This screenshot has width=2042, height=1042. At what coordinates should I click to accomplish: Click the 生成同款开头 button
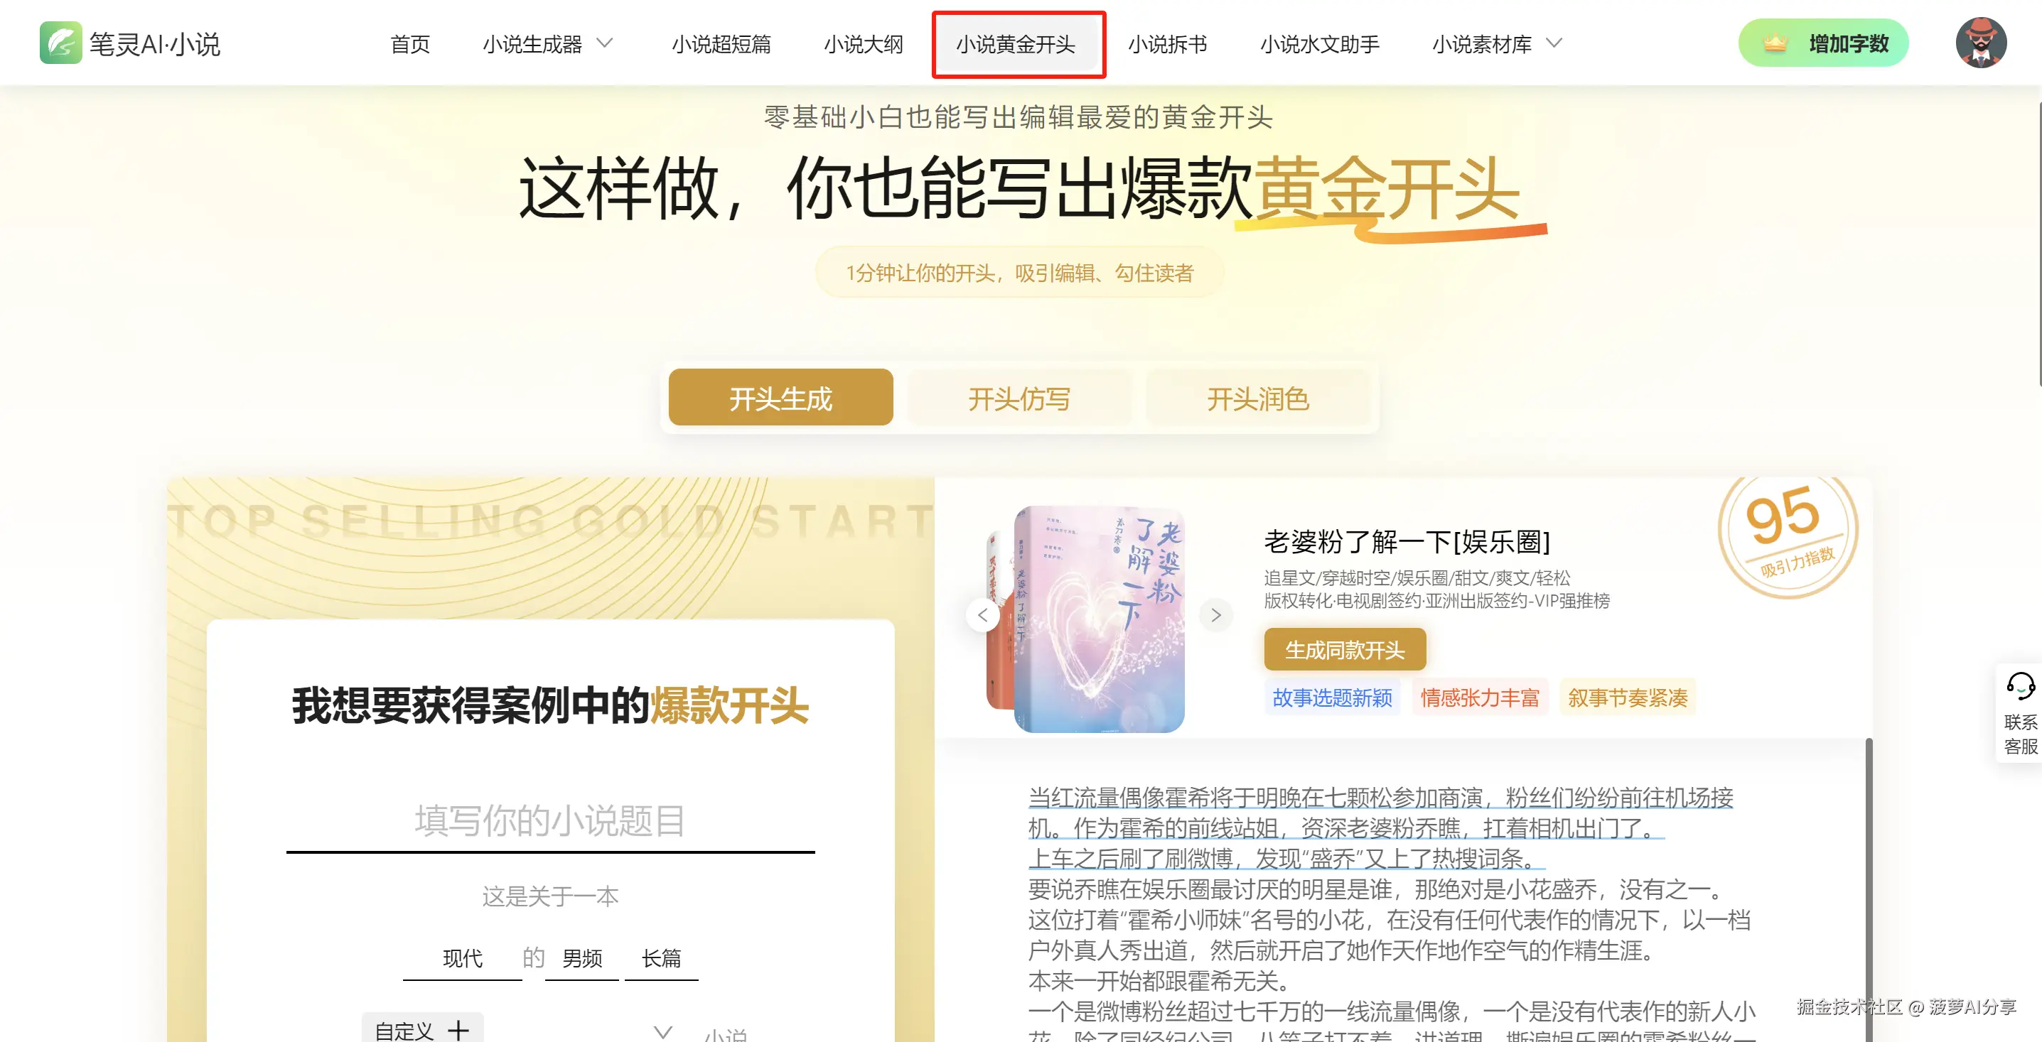click(x=1345, y=650)
